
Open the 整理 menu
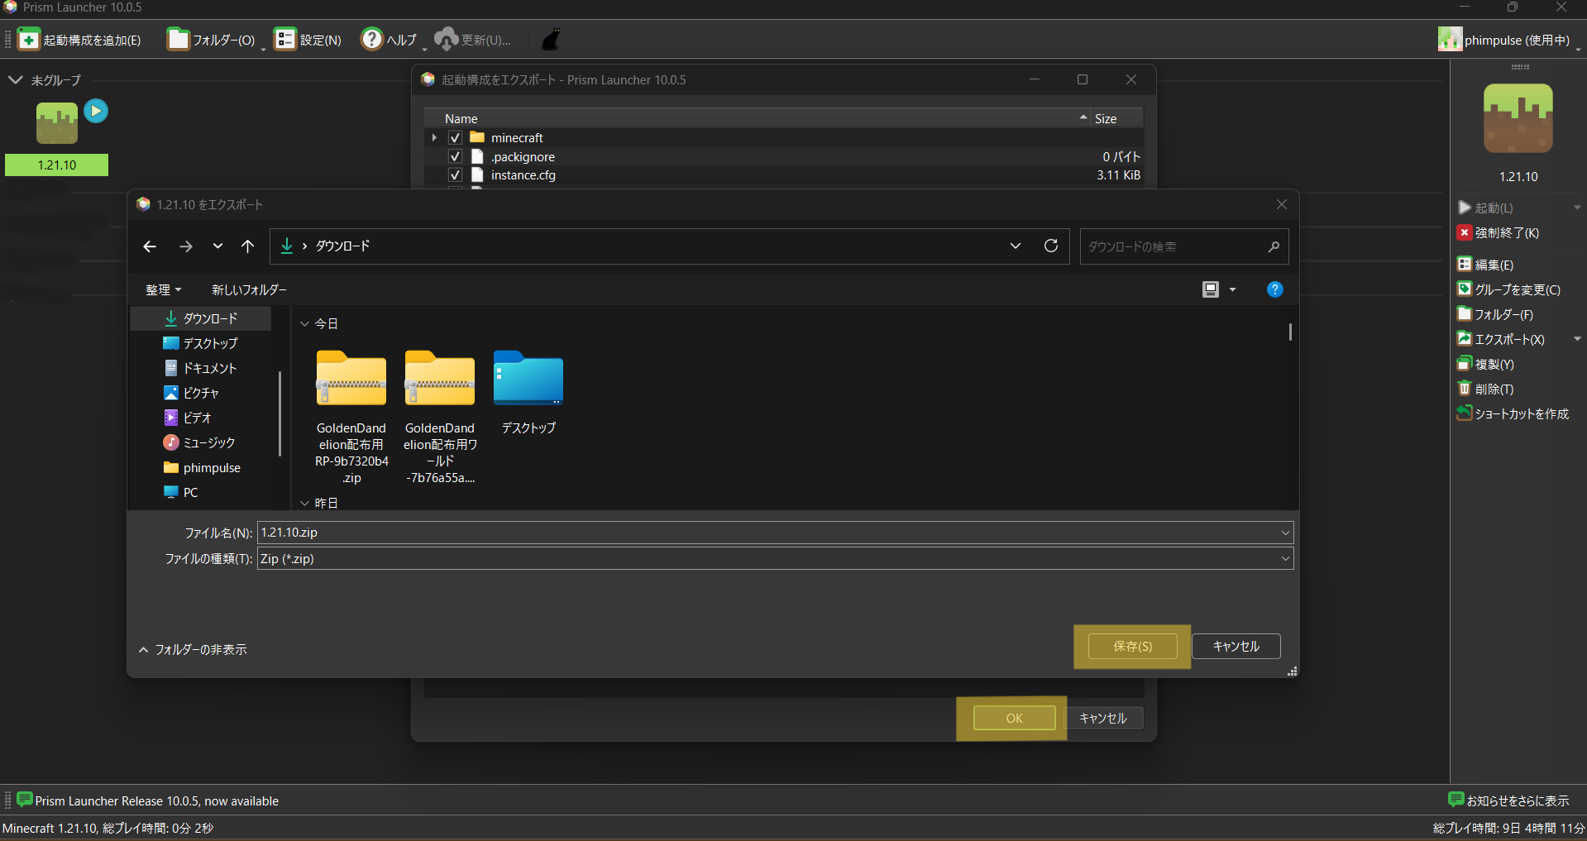tap(163, 289)
